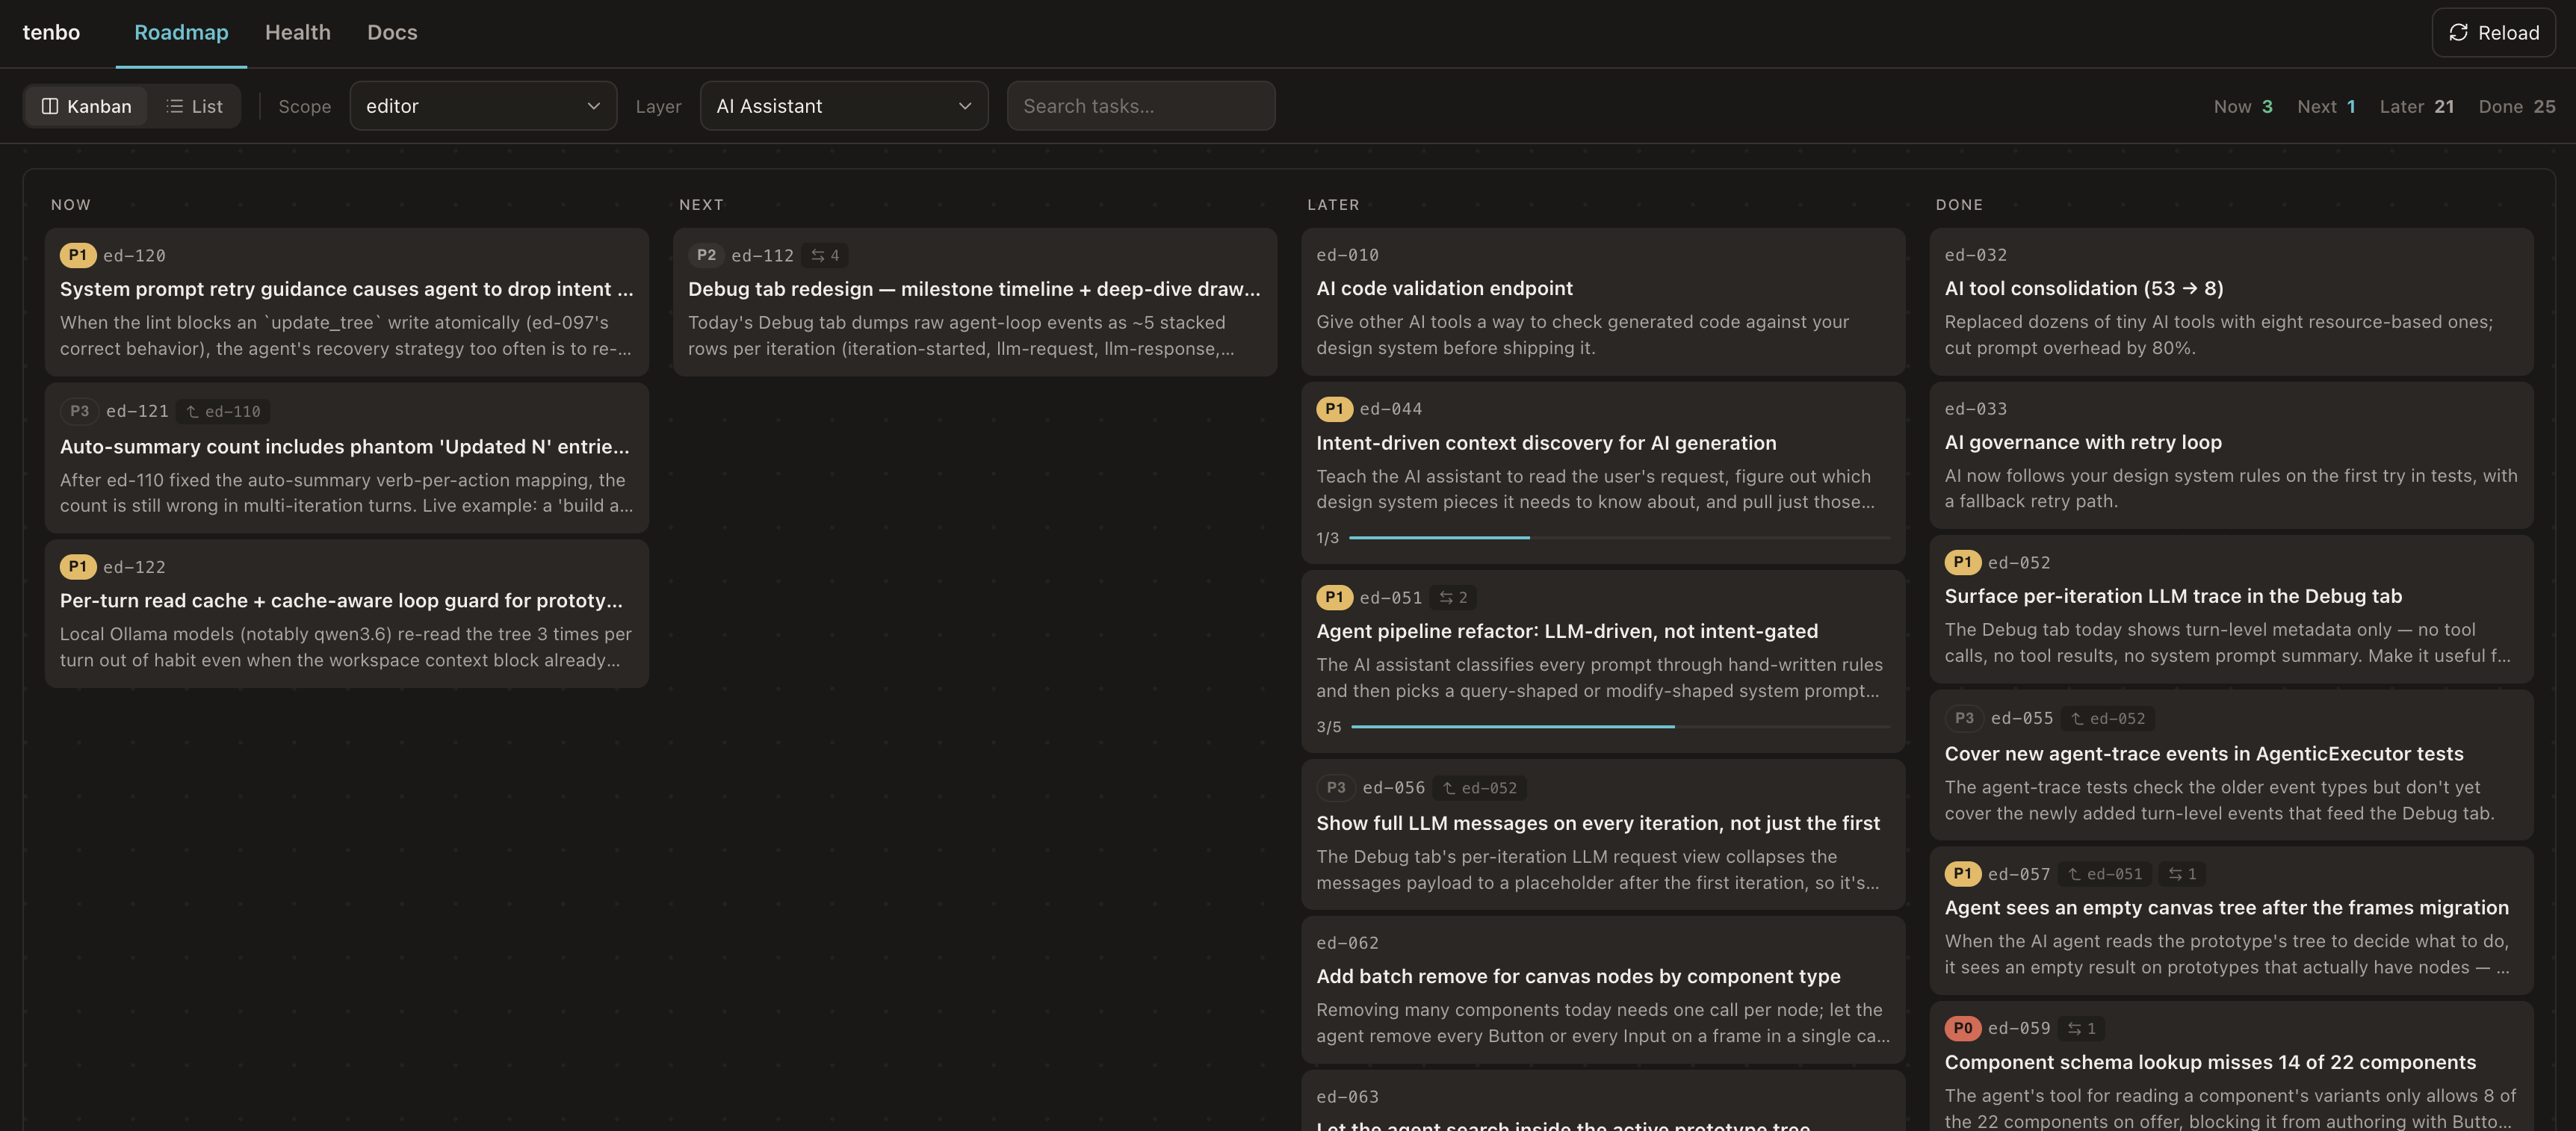The image size is (2576, 1131).
Task: Click ed-051 parent chip on ed-057
Action: [2104, 874]
